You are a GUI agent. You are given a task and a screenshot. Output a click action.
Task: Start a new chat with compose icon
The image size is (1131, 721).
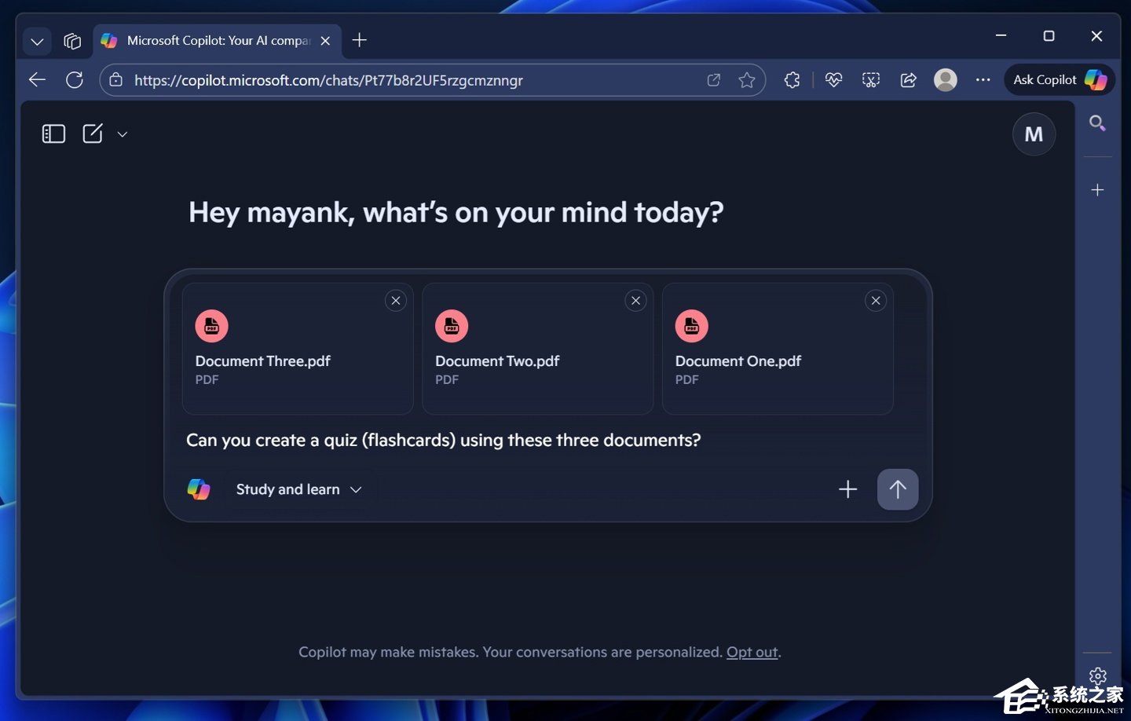coord(93,134)
